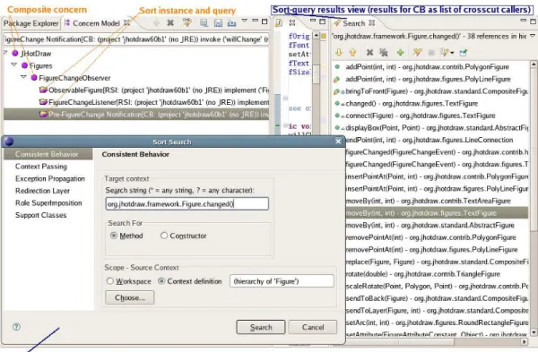Click the greyed add concern plus icon
This screenshot has height=352, width=538.
tap(156, 23)
